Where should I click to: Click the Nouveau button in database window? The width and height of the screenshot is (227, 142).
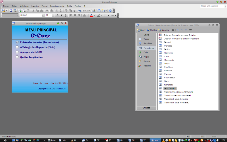[164, 30]
